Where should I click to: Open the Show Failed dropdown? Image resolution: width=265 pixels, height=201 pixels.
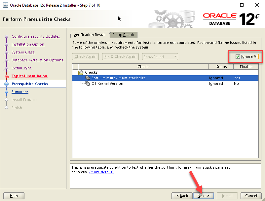coord(160,57)
